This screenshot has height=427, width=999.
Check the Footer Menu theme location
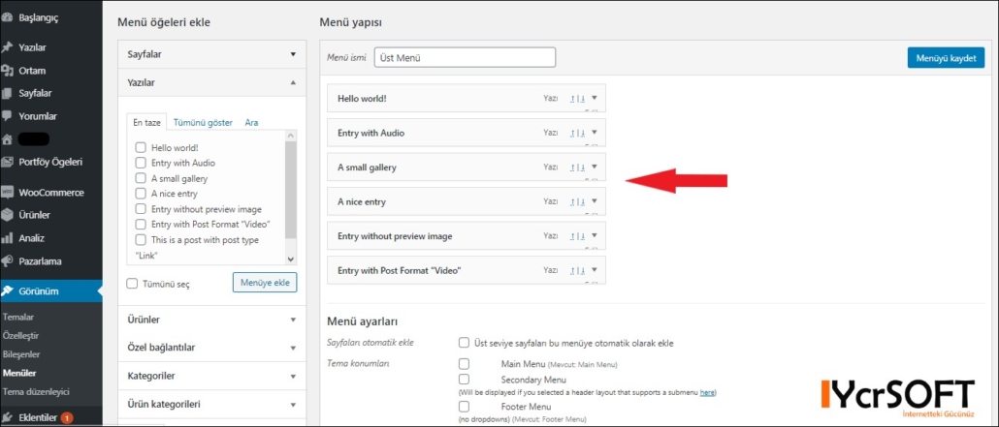click(x=464, y=406)
